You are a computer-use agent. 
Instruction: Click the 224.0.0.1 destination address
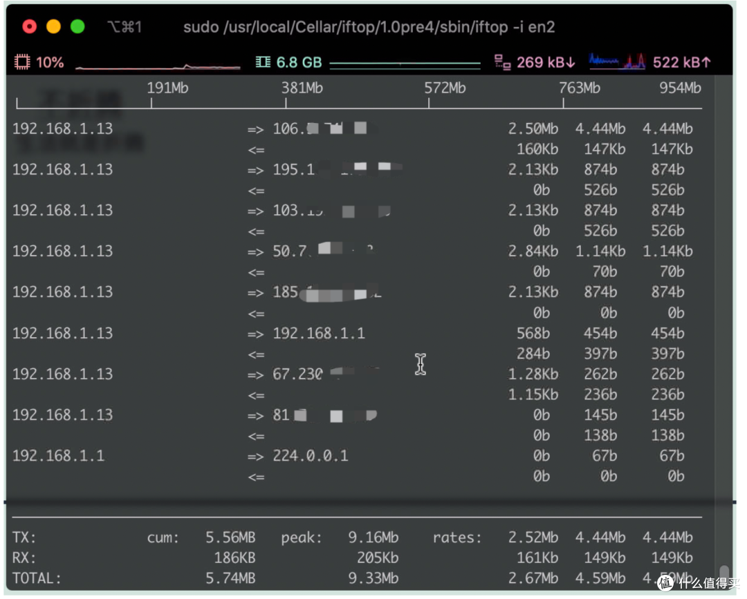311,456
